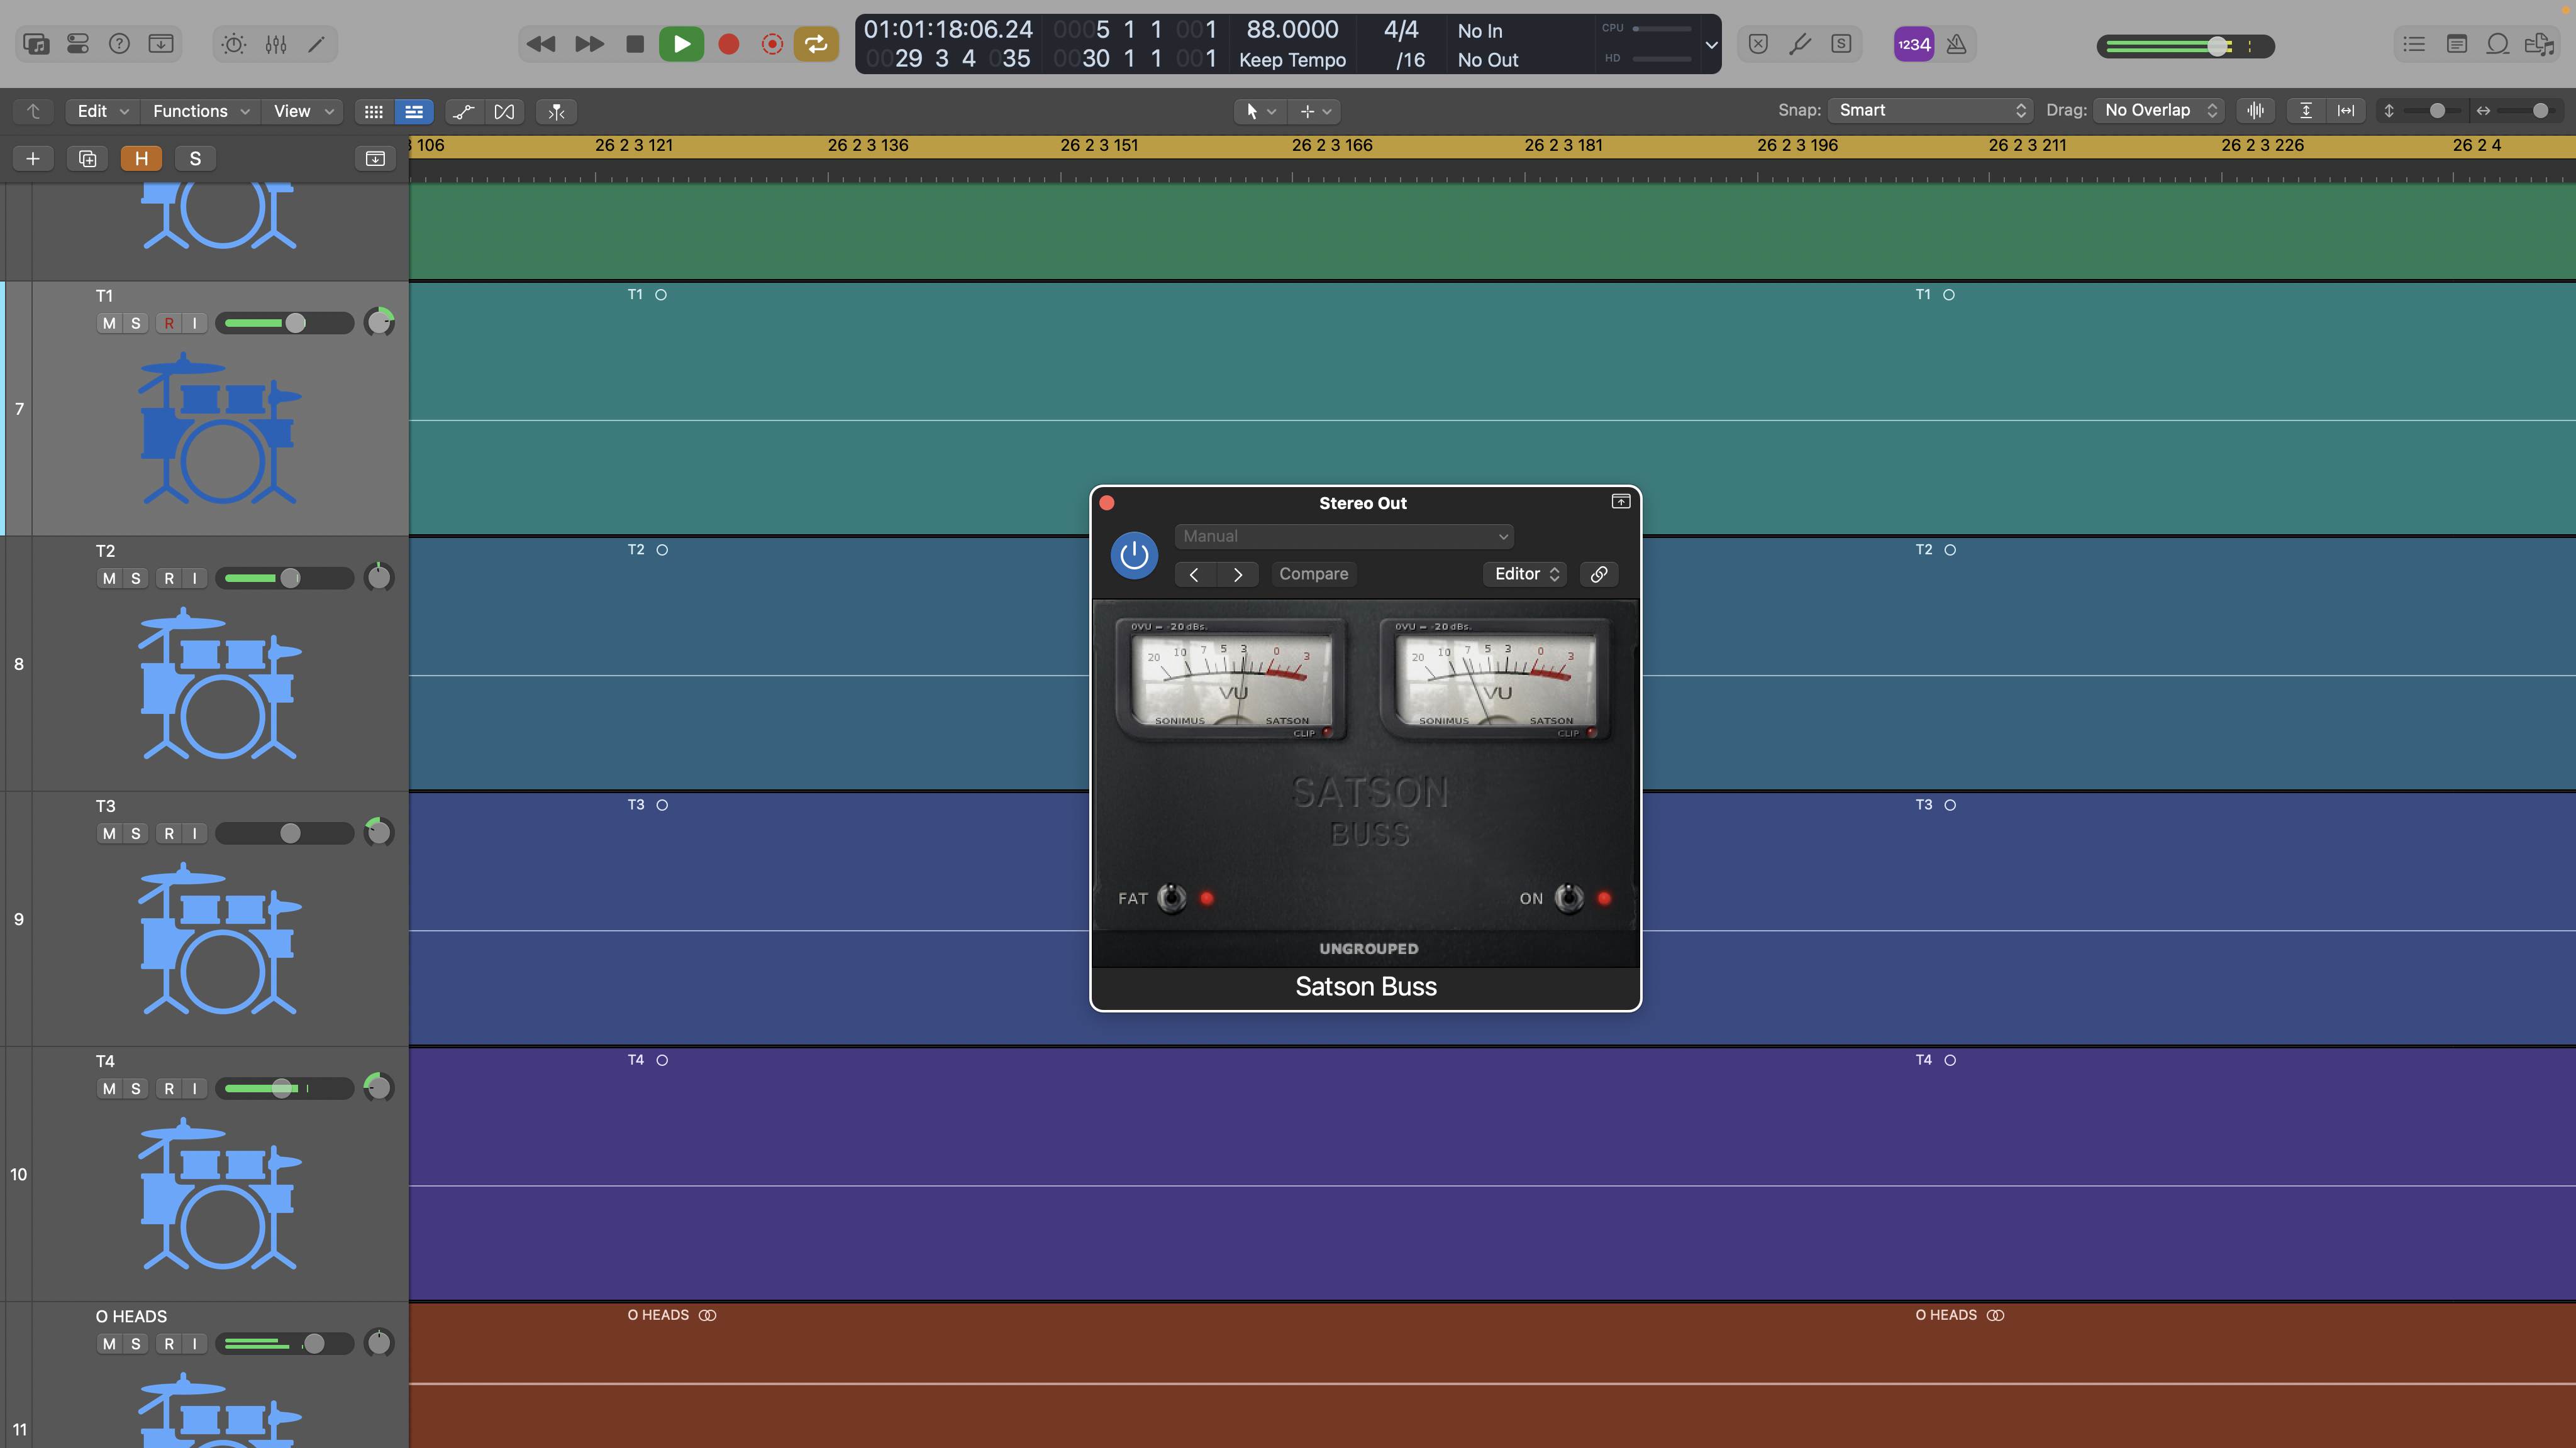The height and width of the screenshot is (1448, 2576).
Task: Click the Rewind transport button
Action: [541, 44]
